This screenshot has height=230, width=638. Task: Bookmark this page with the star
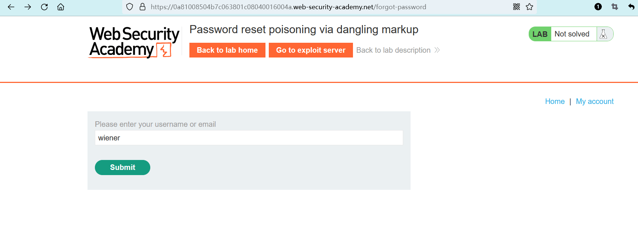click(529, 7)
